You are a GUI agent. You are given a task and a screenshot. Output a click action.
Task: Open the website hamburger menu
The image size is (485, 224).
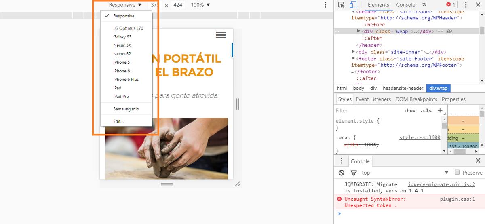tap(221, 35)
